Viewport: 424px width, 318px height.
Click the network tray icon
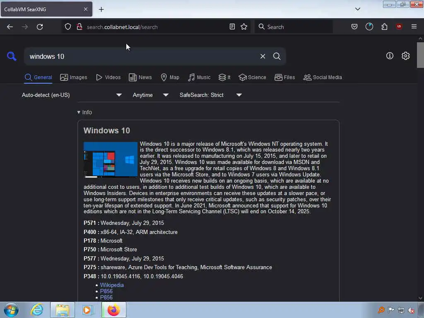point(401,310)
